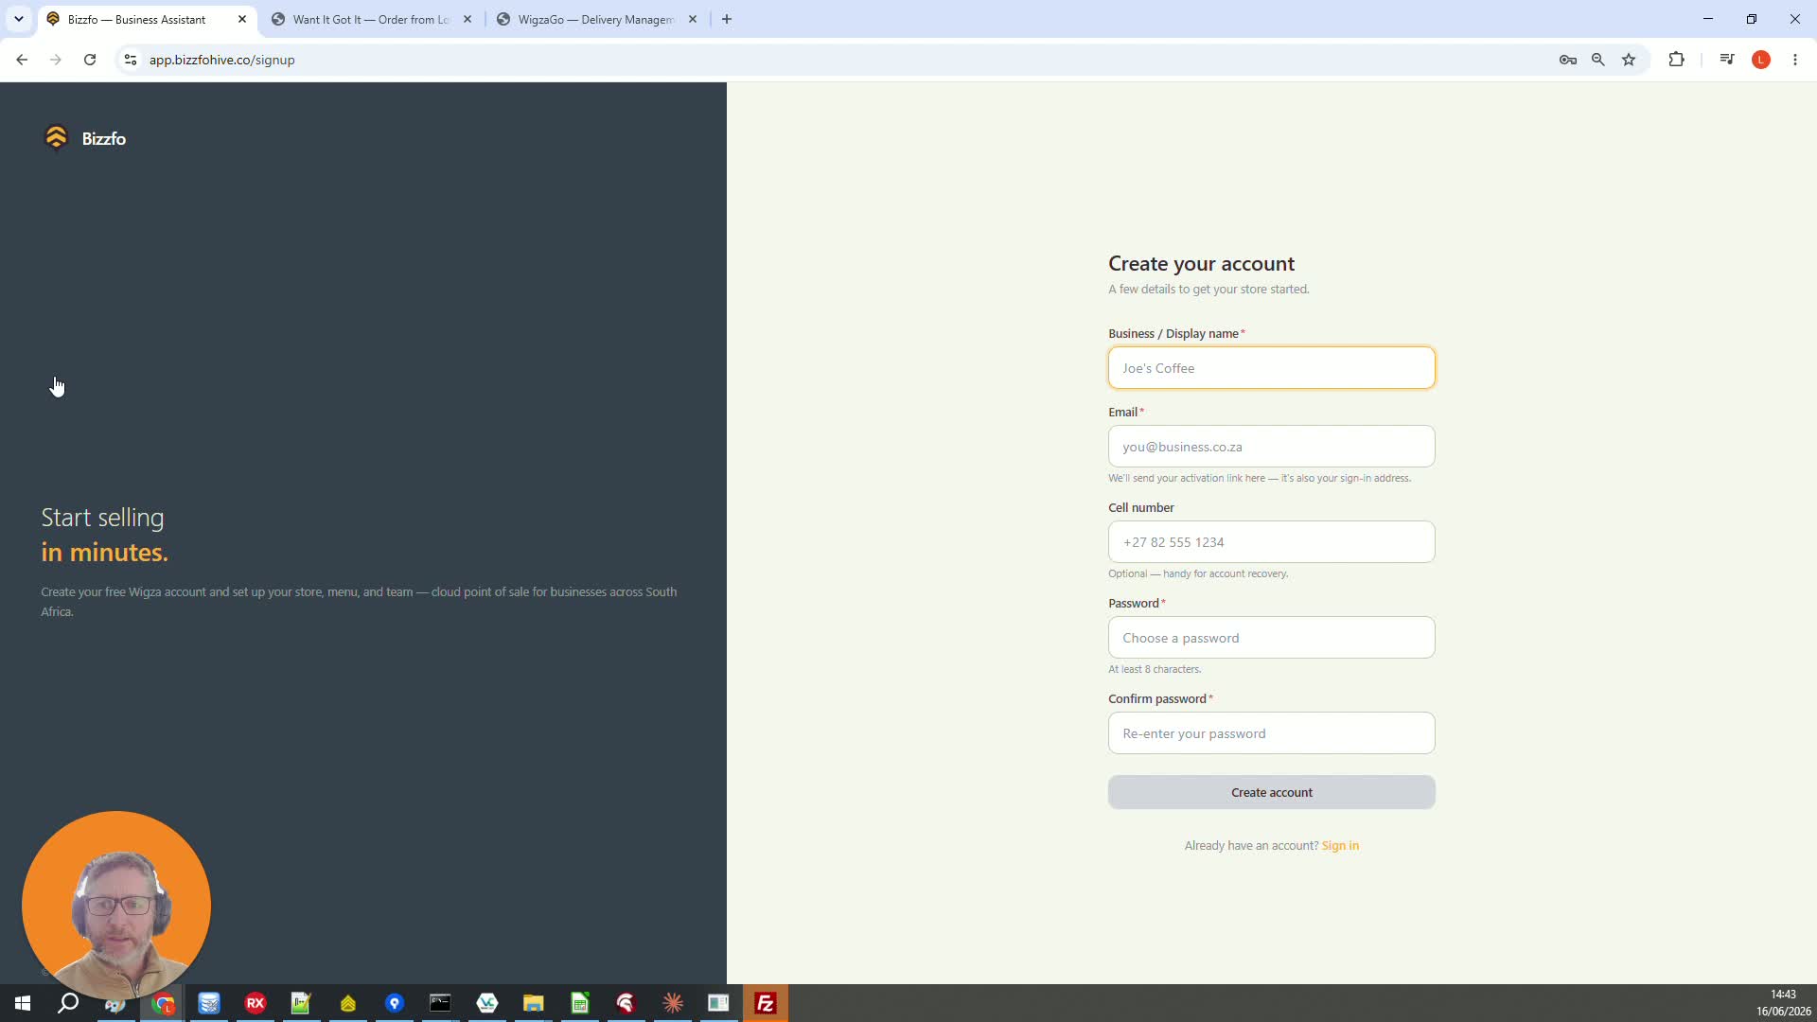The width and height of the screenshot is (1817, 1022).
Task: Follow the Sign in link
Action: tap(1340, 845)
